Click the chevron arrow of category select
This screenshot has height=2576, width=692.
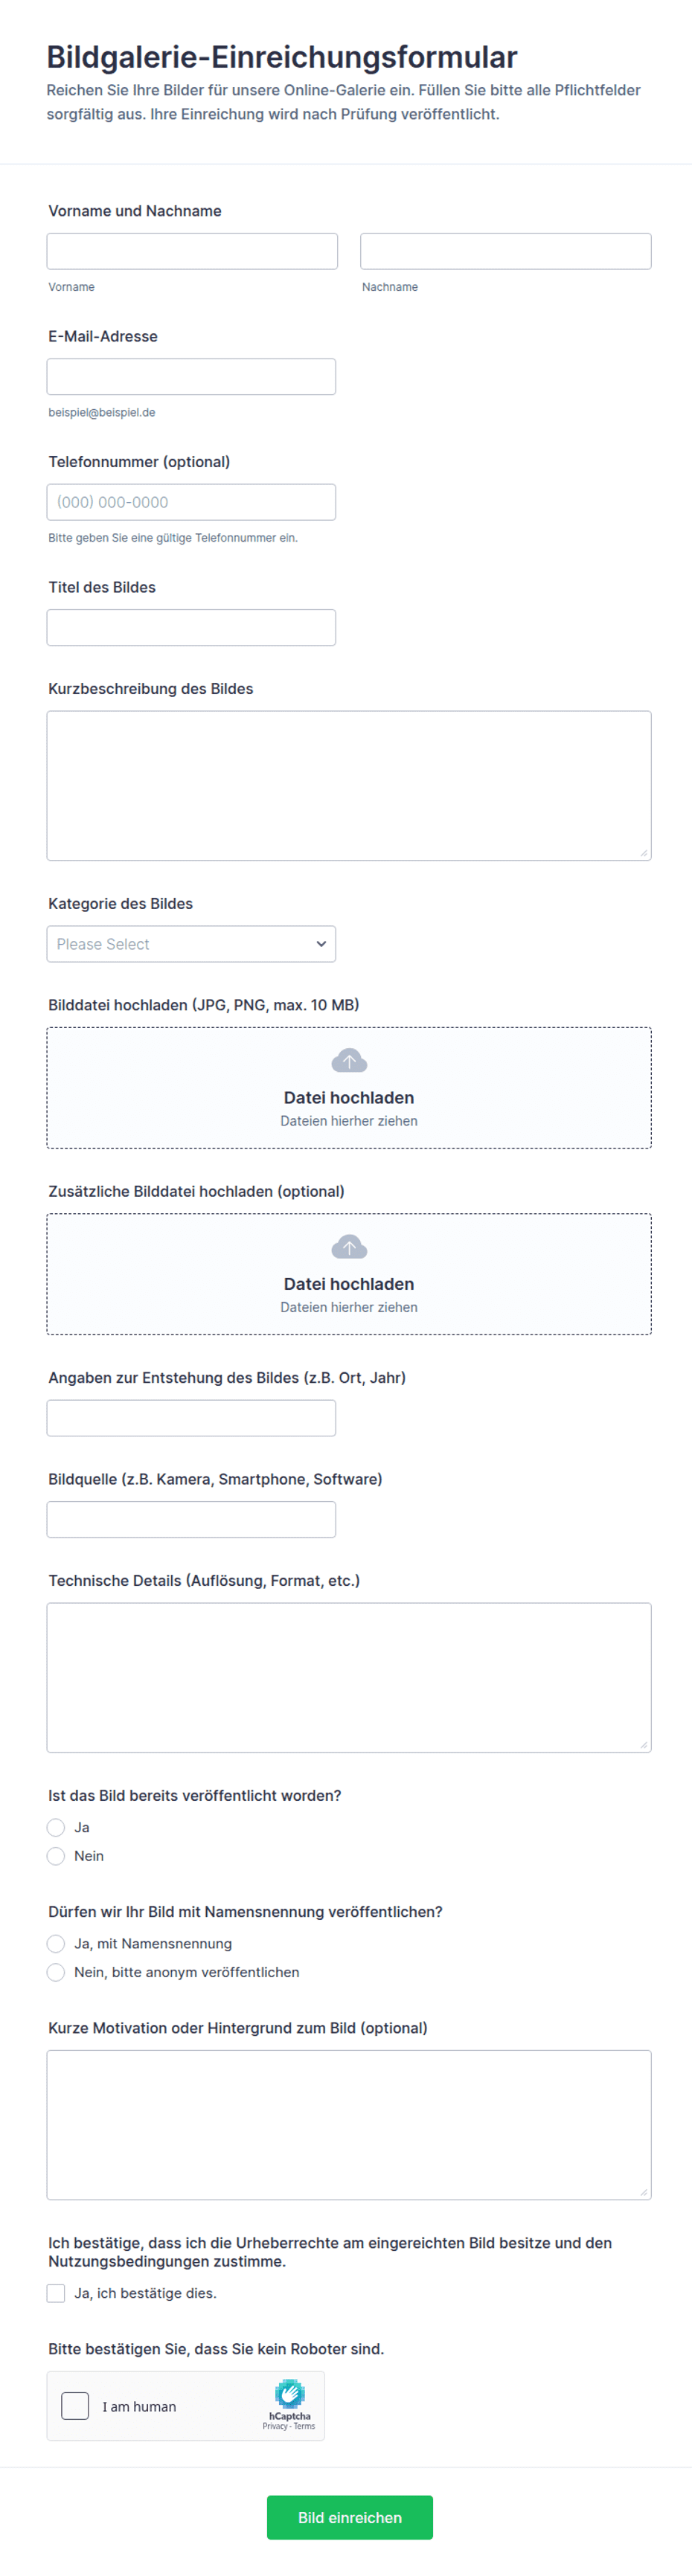pyautogui.click(x=321, y=944)
